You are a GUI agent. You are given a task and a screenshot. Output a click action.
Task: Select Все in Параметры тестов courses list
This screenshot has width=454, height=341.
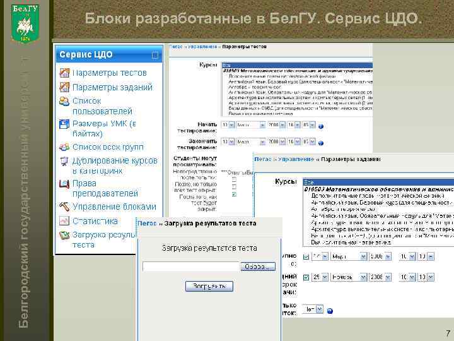pos(297,66)
